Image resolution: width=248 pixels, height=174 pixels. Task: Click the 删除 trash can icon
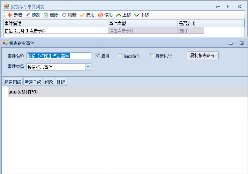pos(46,15)
